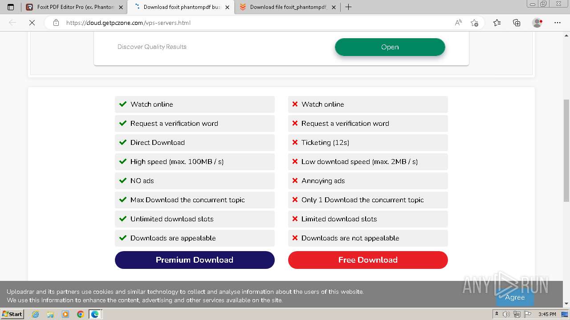Click 'Discover Quality Results' text
Viewport: 570px width, 320px height.
point(152,47)
